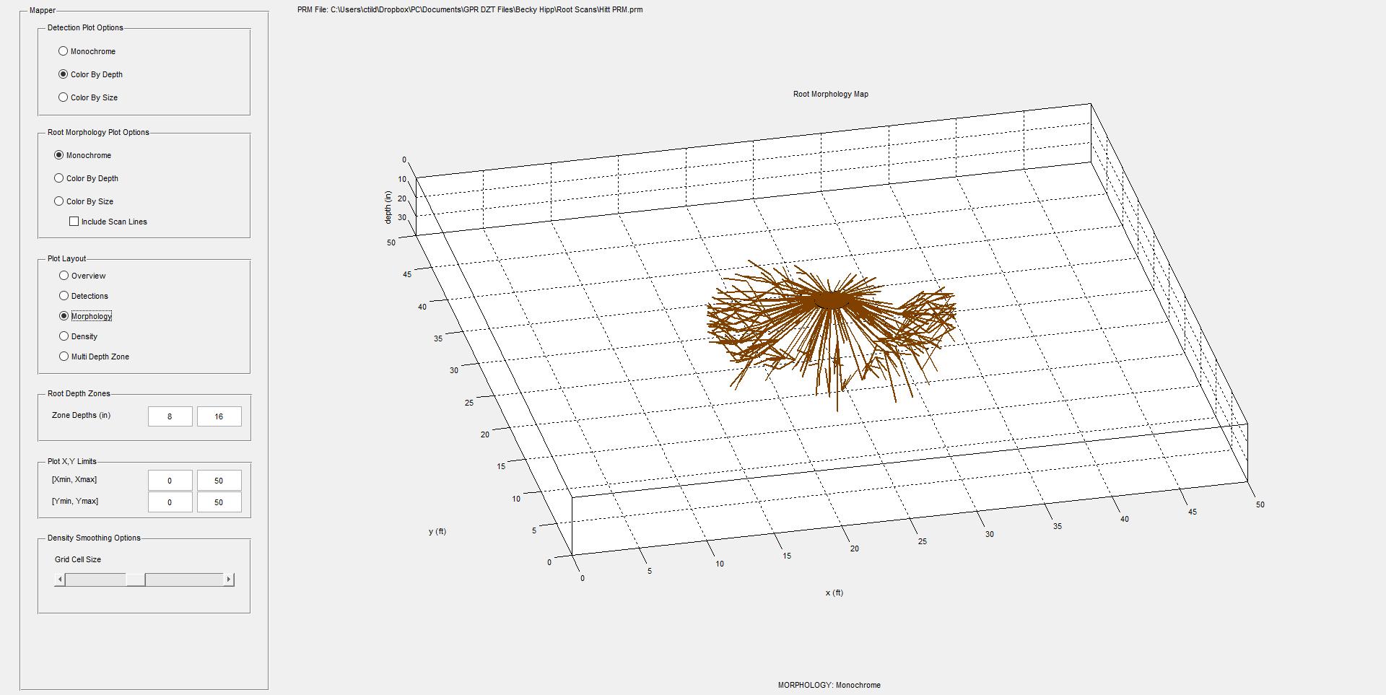Select Color By Size for detections
Screen dimensions: 1386x695
point(63,97)
